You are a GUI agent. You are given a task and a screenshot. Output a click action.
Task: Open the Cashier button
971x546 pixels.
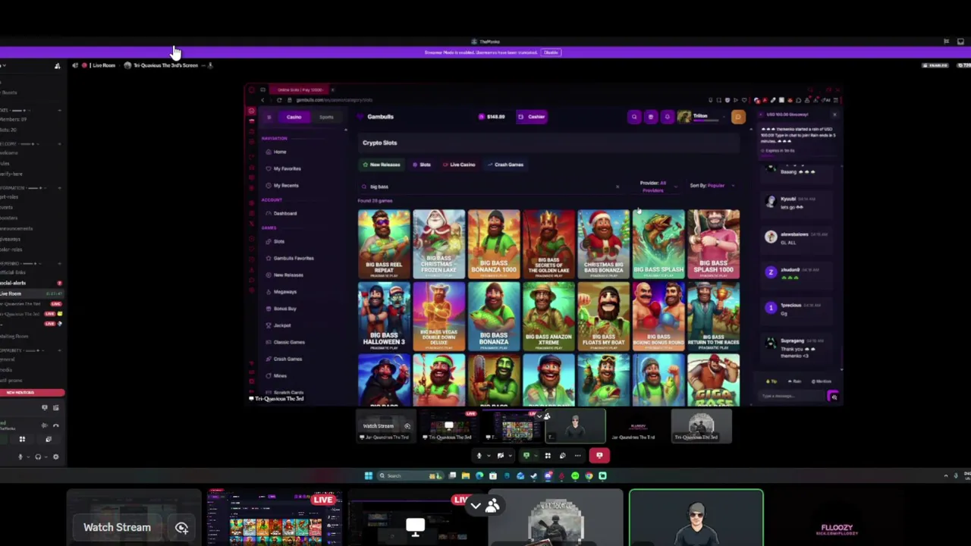click(532, 117)
